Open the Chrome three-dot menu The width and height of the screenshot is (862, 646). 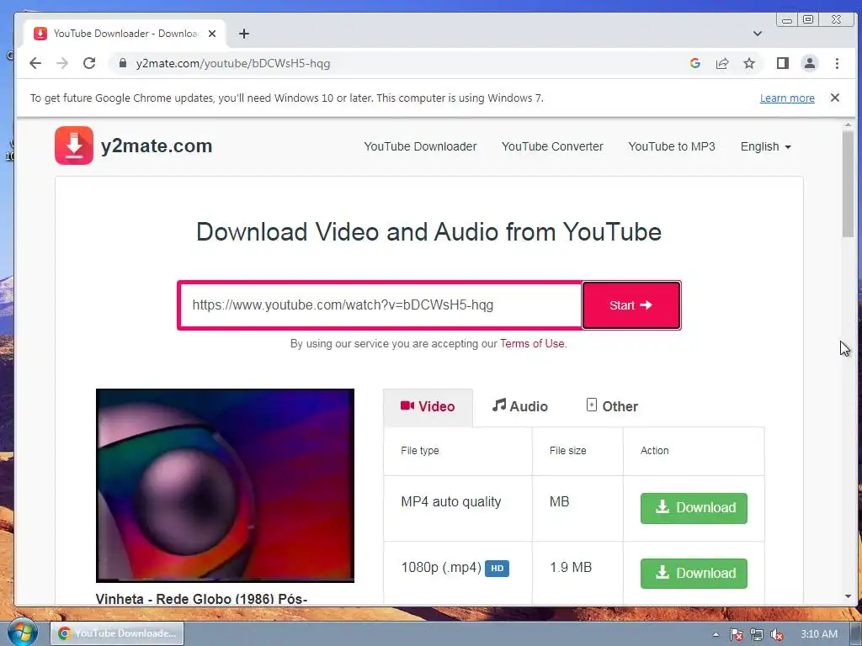click(838, 63)
